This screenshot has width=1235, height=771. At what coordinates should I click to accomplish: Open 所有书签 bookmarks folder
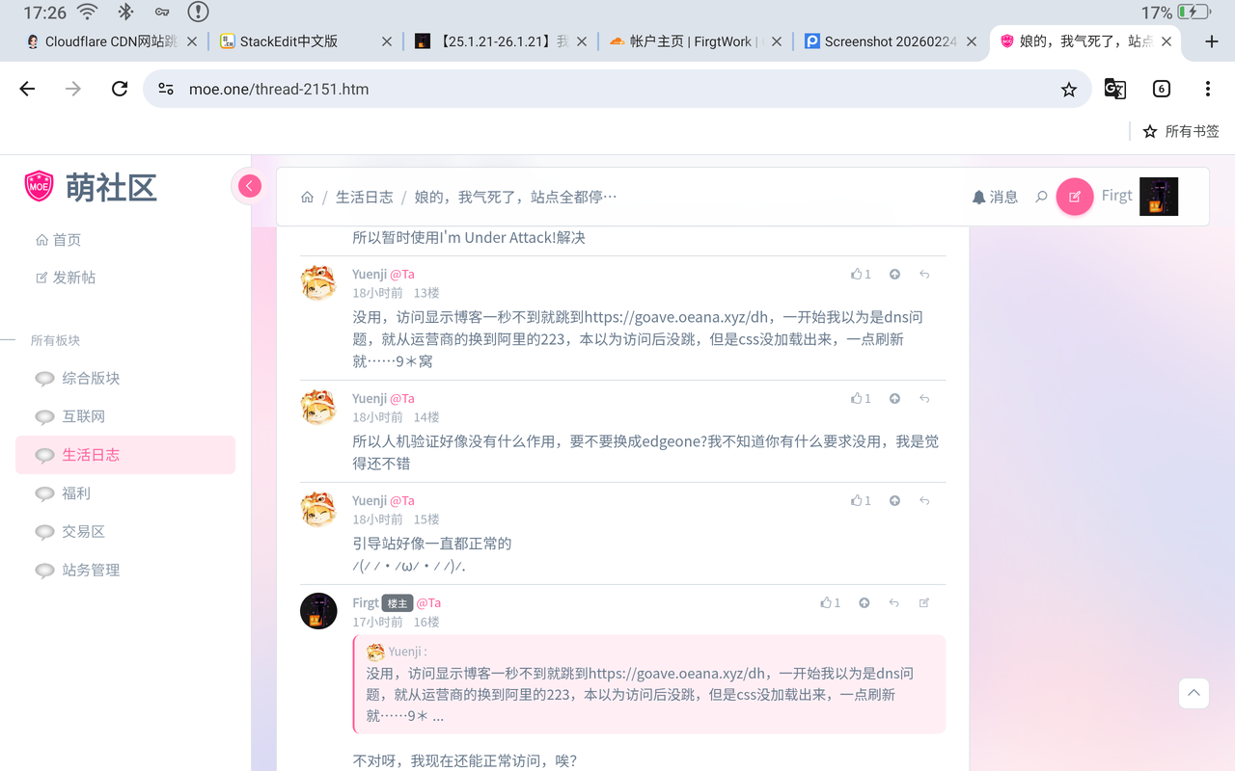(x=1181, y=131)
